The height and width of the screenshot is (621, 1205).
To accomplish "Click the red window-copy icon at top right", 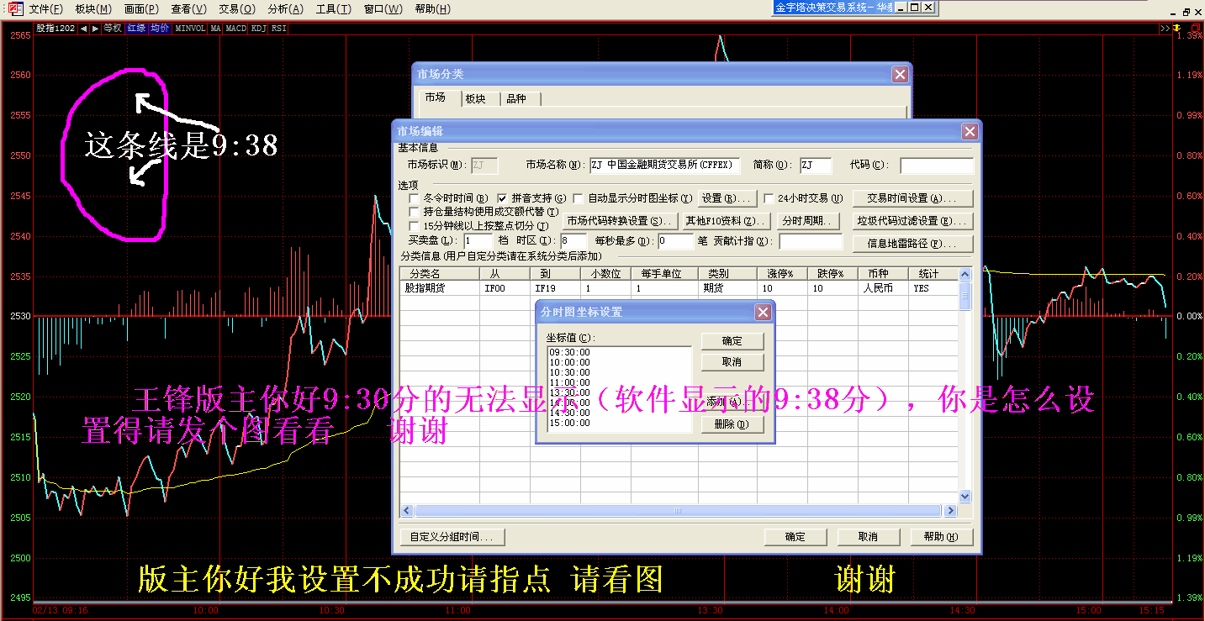I will pyautogui.click(x=1196, y=29).
